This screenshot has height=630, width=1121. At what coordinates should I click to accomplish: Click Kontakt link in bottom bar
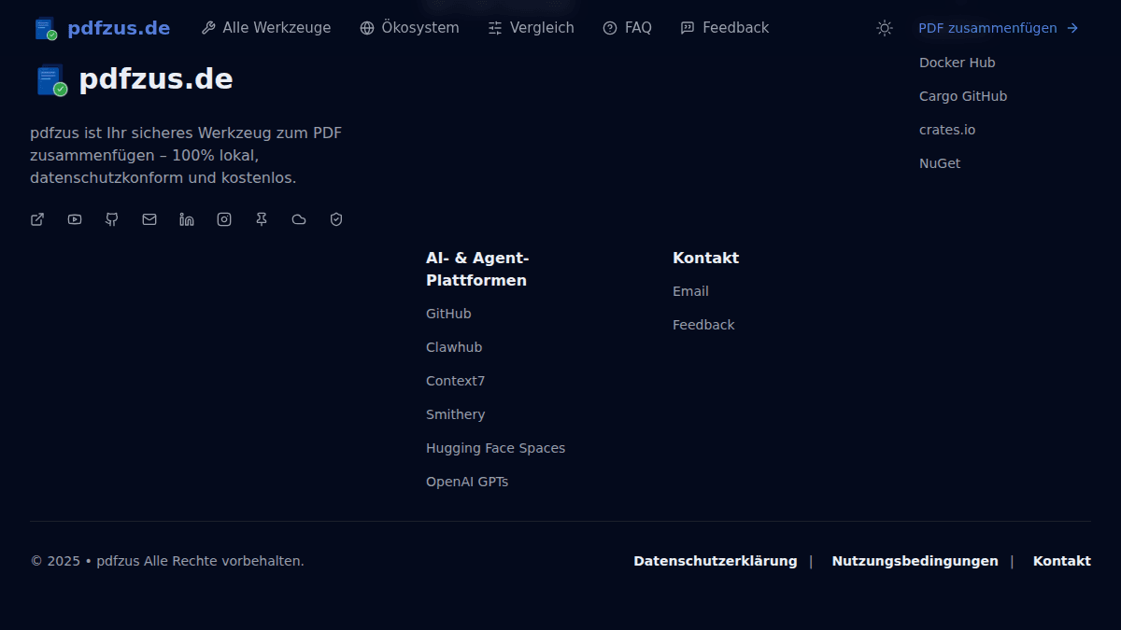tap(1061, 561)
